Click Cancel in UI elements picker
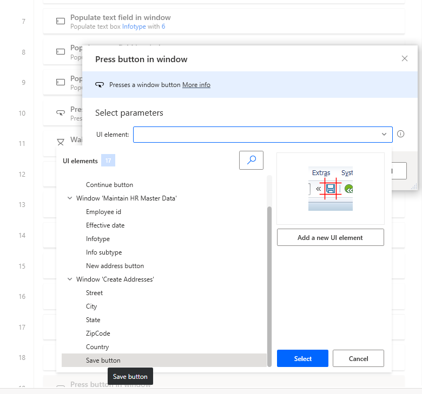This screenshot has width=422, height=394. coord(358,358)
